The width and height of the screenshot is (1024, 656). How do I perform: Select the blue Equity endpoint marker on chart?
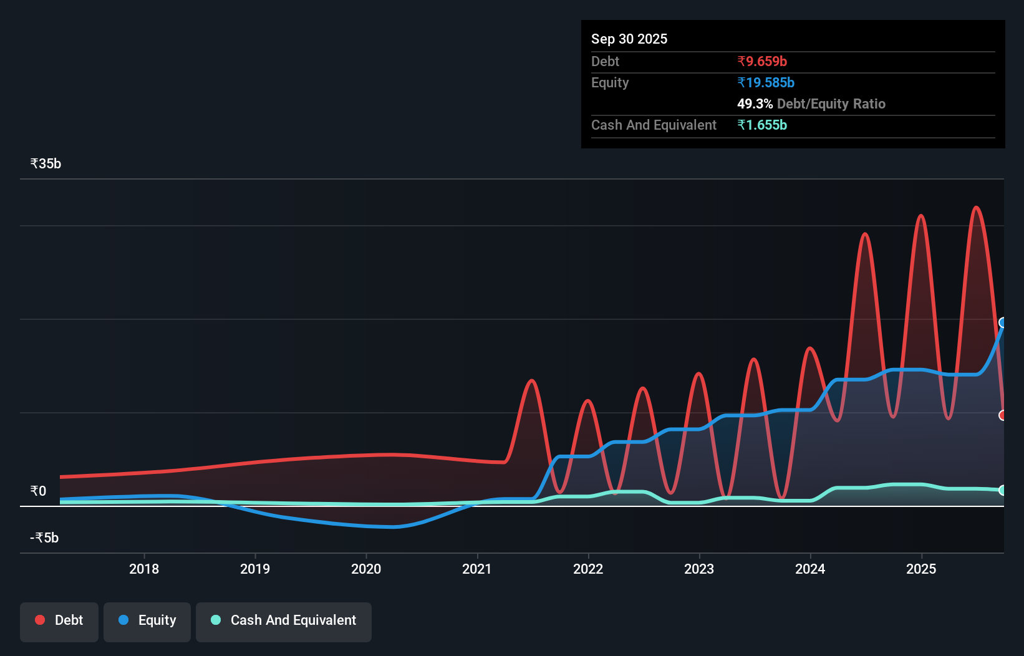pos(1003,323)
